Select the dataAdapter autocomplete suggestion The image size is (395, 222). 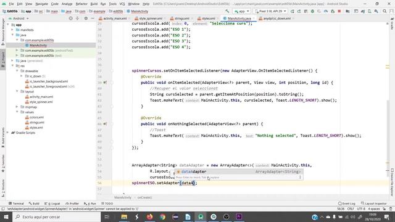(238, 171)
